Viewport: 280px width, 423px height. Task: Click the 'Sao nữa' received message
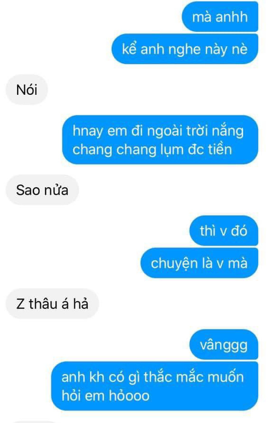point(42,190)
